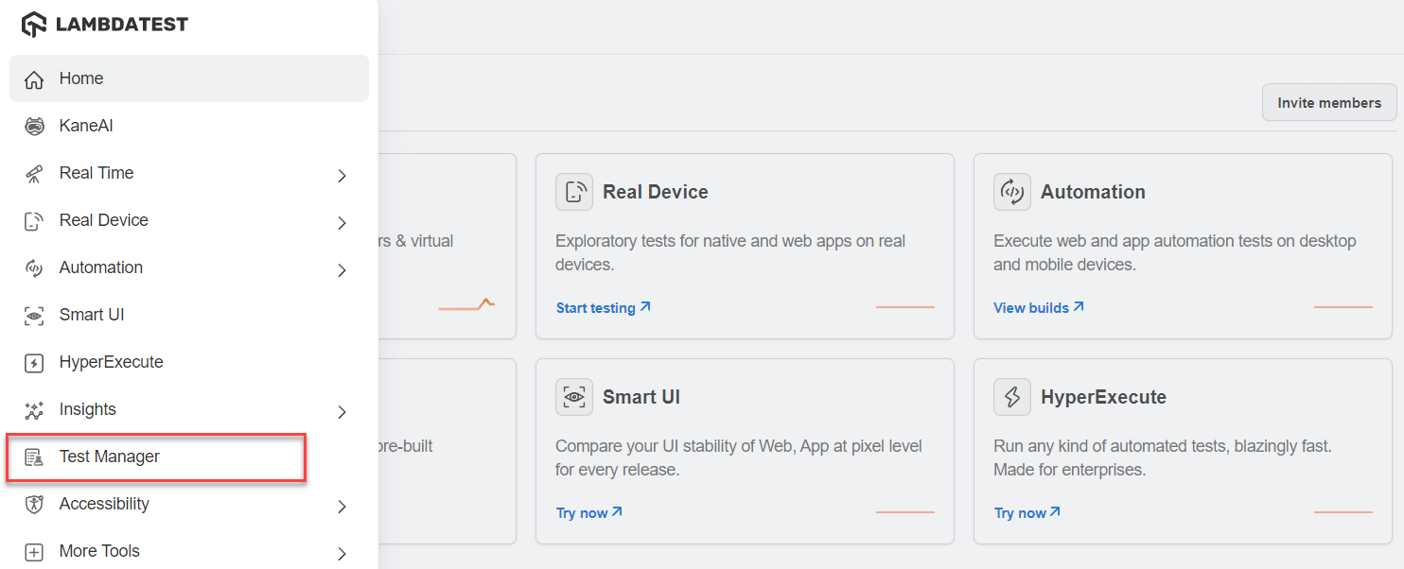1404x569 pixels.
Task: Click the Accessibility icon in sidebar
Action: click(x=33, y=503)
